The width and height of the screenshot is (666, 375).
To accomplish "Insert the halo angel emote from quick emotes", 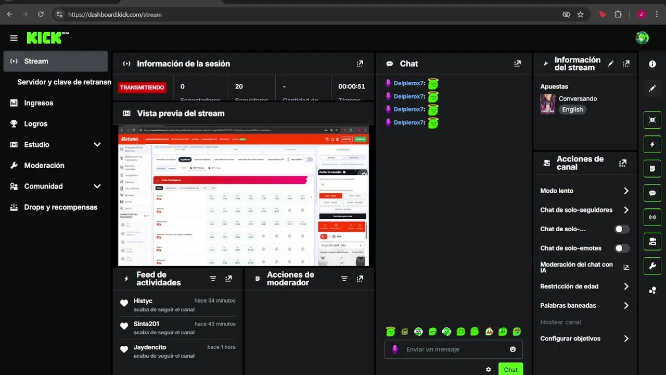I will [391, 331].
